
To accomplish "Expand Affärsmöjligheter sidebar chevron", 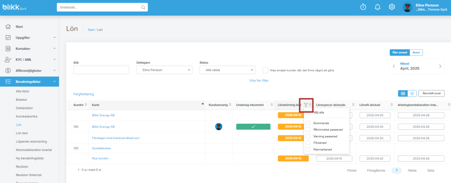I will point(54,71).
